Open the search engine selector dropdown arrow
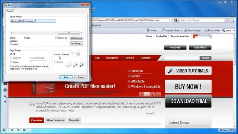The image size is (238, 134). click(x=178, y=20)
